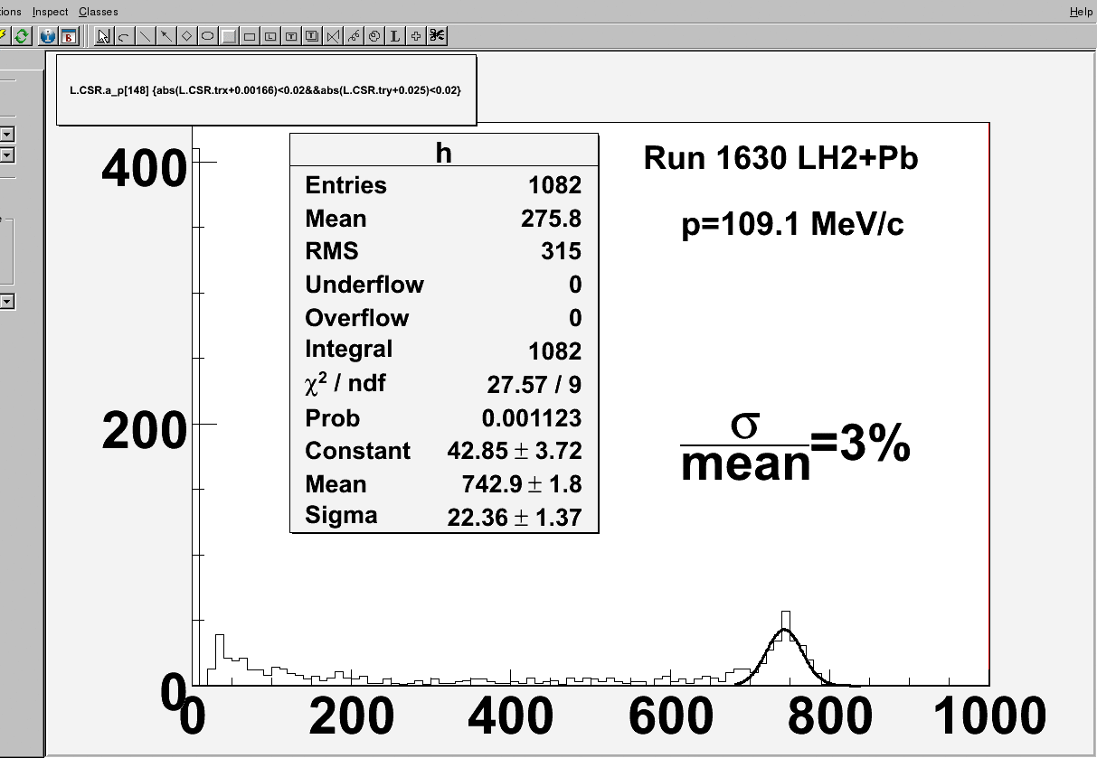This screenshot has height=758, width=1097.
Task: Click the x-axis label 400
Action: (511, 717)
